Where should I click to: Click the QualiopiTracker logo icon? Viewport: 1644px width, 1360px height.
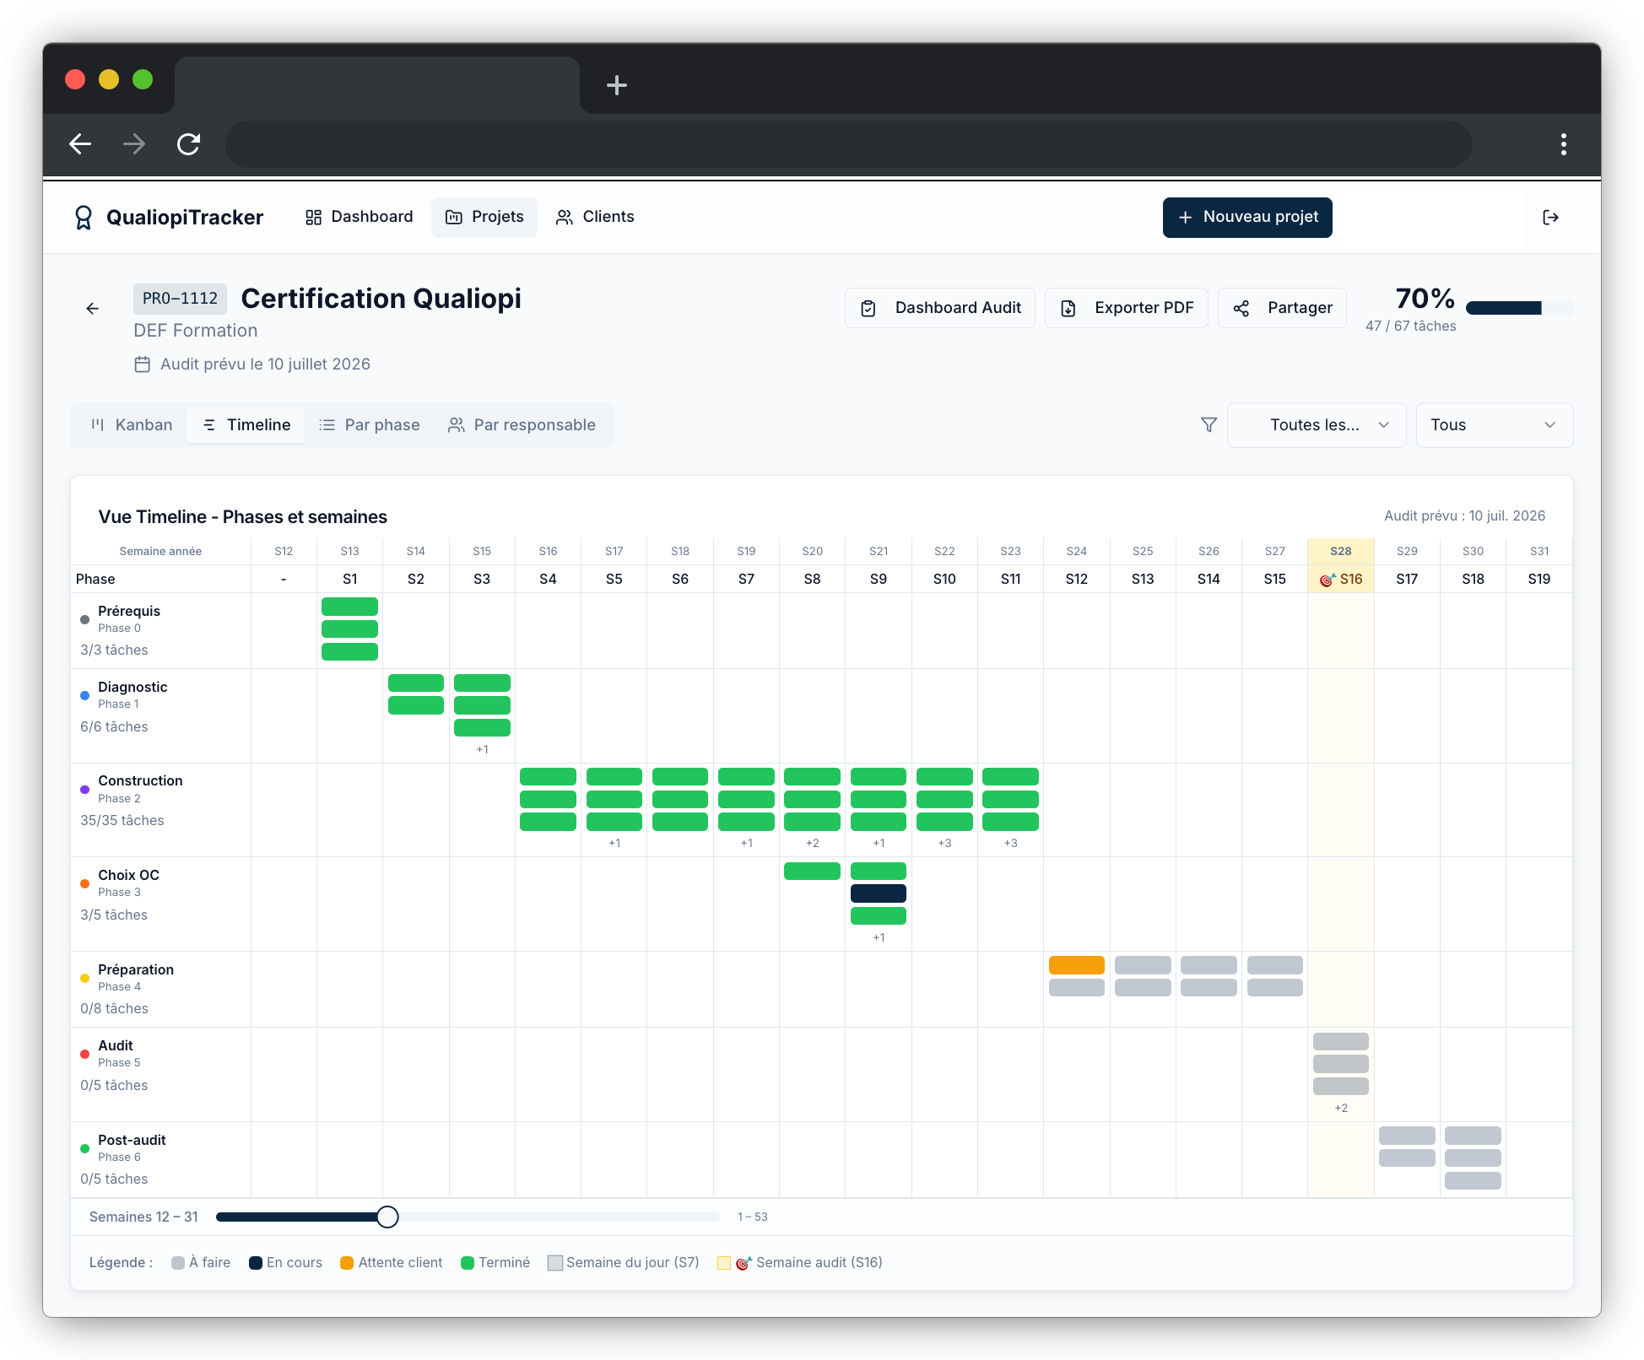coord(84,217)
